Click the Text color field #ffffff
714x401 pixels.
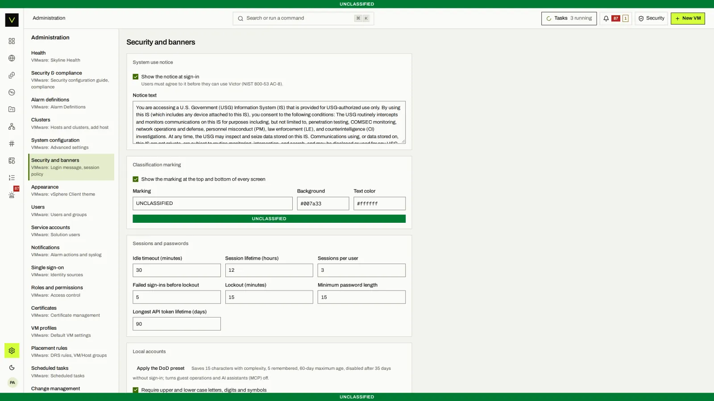click(379, 204)
